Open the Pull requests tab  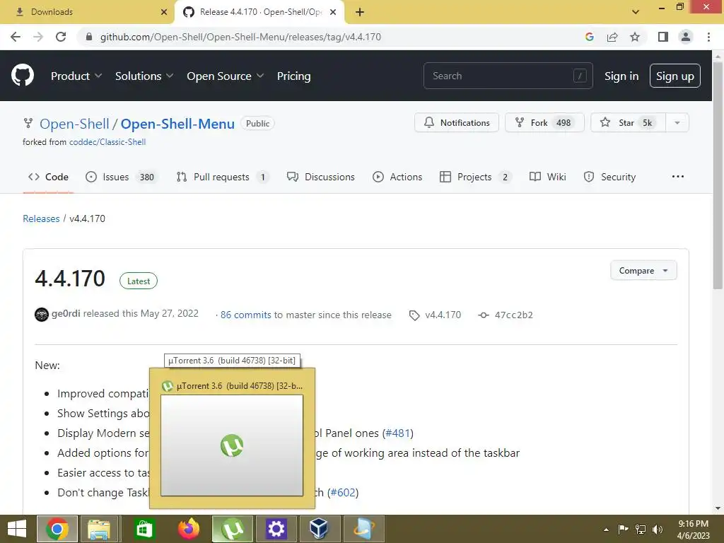(x=223, y=177)
